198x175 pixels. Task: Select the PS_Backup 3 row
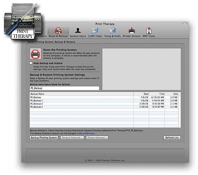[x=104, y=107]
